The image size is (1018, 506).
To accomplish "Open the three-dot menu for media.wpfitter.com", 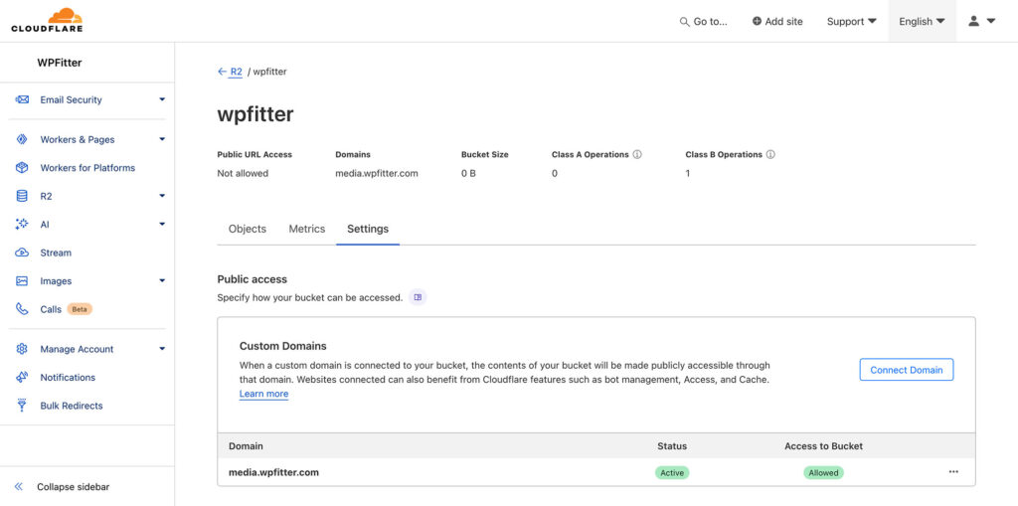I will tap(953, 472).
